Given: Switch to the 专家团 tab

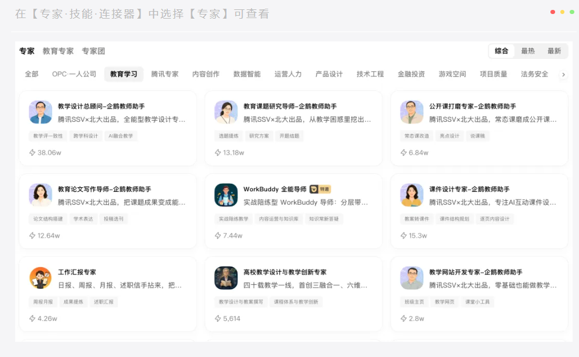Looking at the screenshot, I should [x=93, y=51].
